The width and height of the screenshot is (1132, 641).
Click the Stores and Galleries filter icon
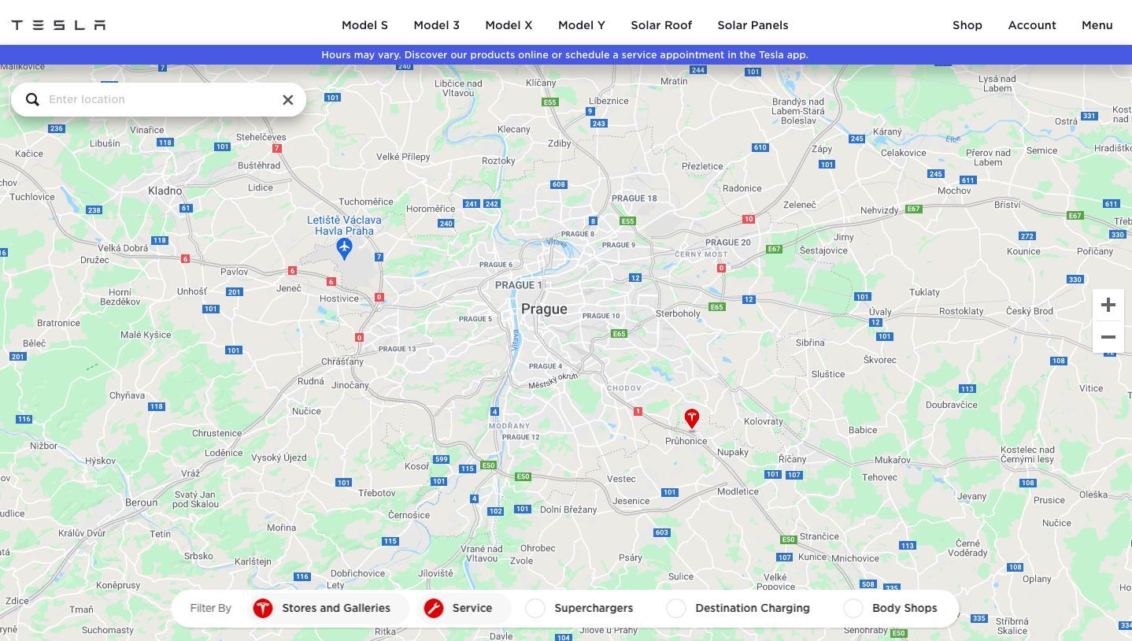(x=262, y=608)
